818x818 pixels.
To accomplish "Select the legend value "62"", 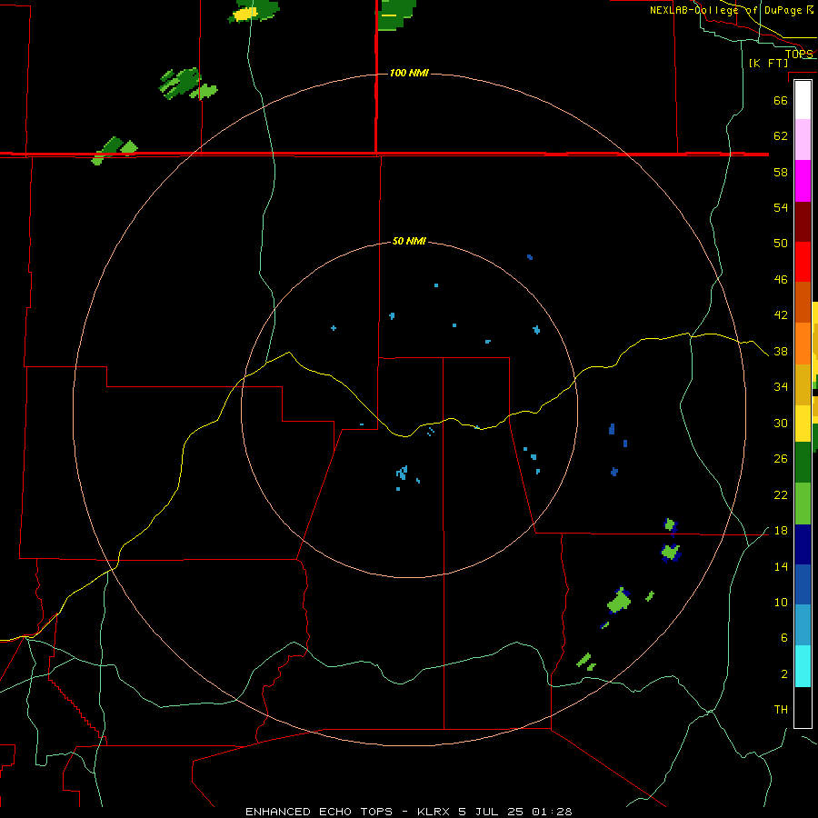I will (x=781, y=136).
